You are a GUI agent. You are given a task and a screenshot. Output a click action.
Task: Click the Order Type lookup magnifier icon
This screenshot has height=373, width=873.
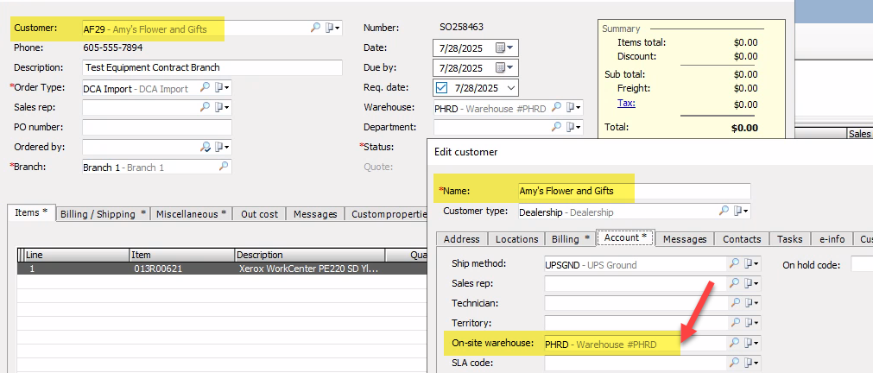pos(206,88)
